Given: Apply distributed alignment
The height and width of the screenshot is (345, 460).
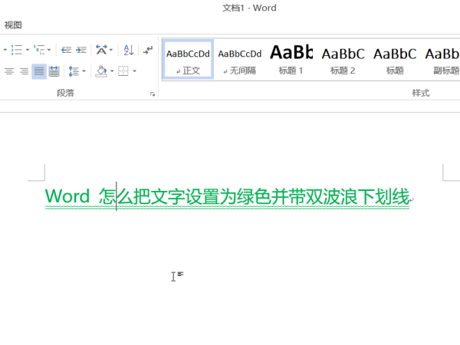Looking at the screenshot, I should click(x=54, y=71).
